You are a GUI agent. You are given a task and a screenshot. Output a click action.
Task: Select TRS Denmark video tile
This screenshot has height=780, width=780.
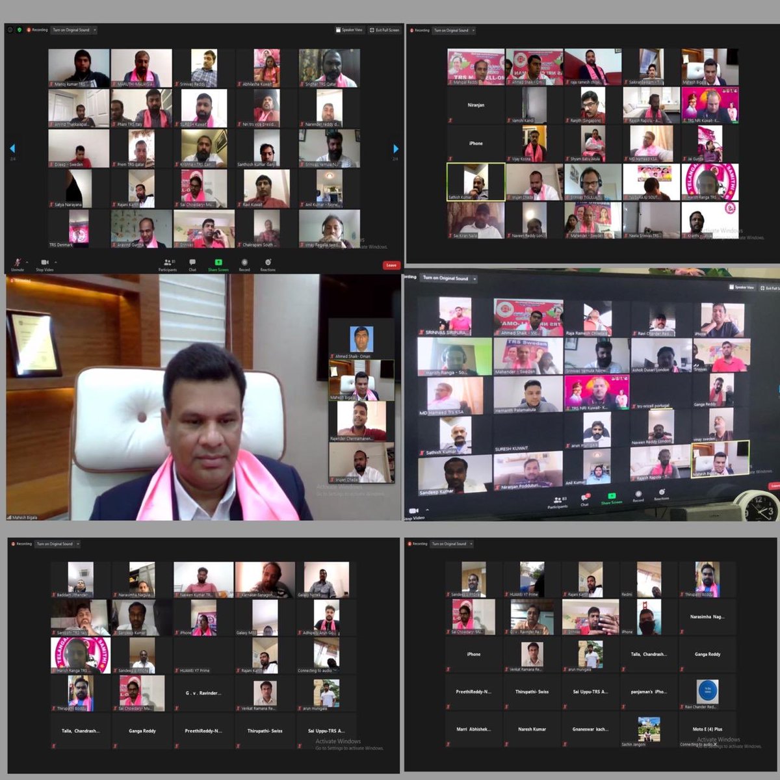[x=79, y=228]
